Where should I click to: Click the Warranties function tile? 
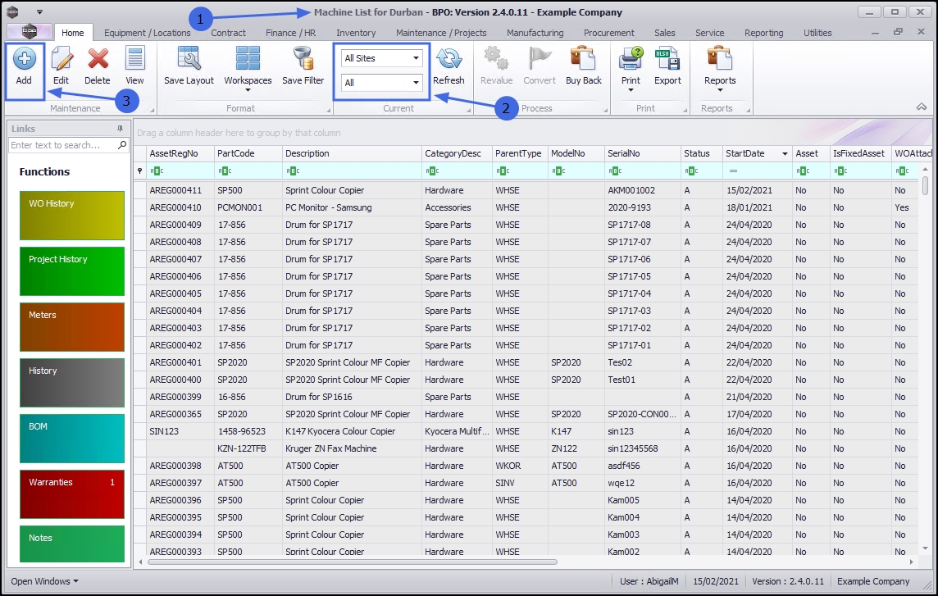click(71, 494)
